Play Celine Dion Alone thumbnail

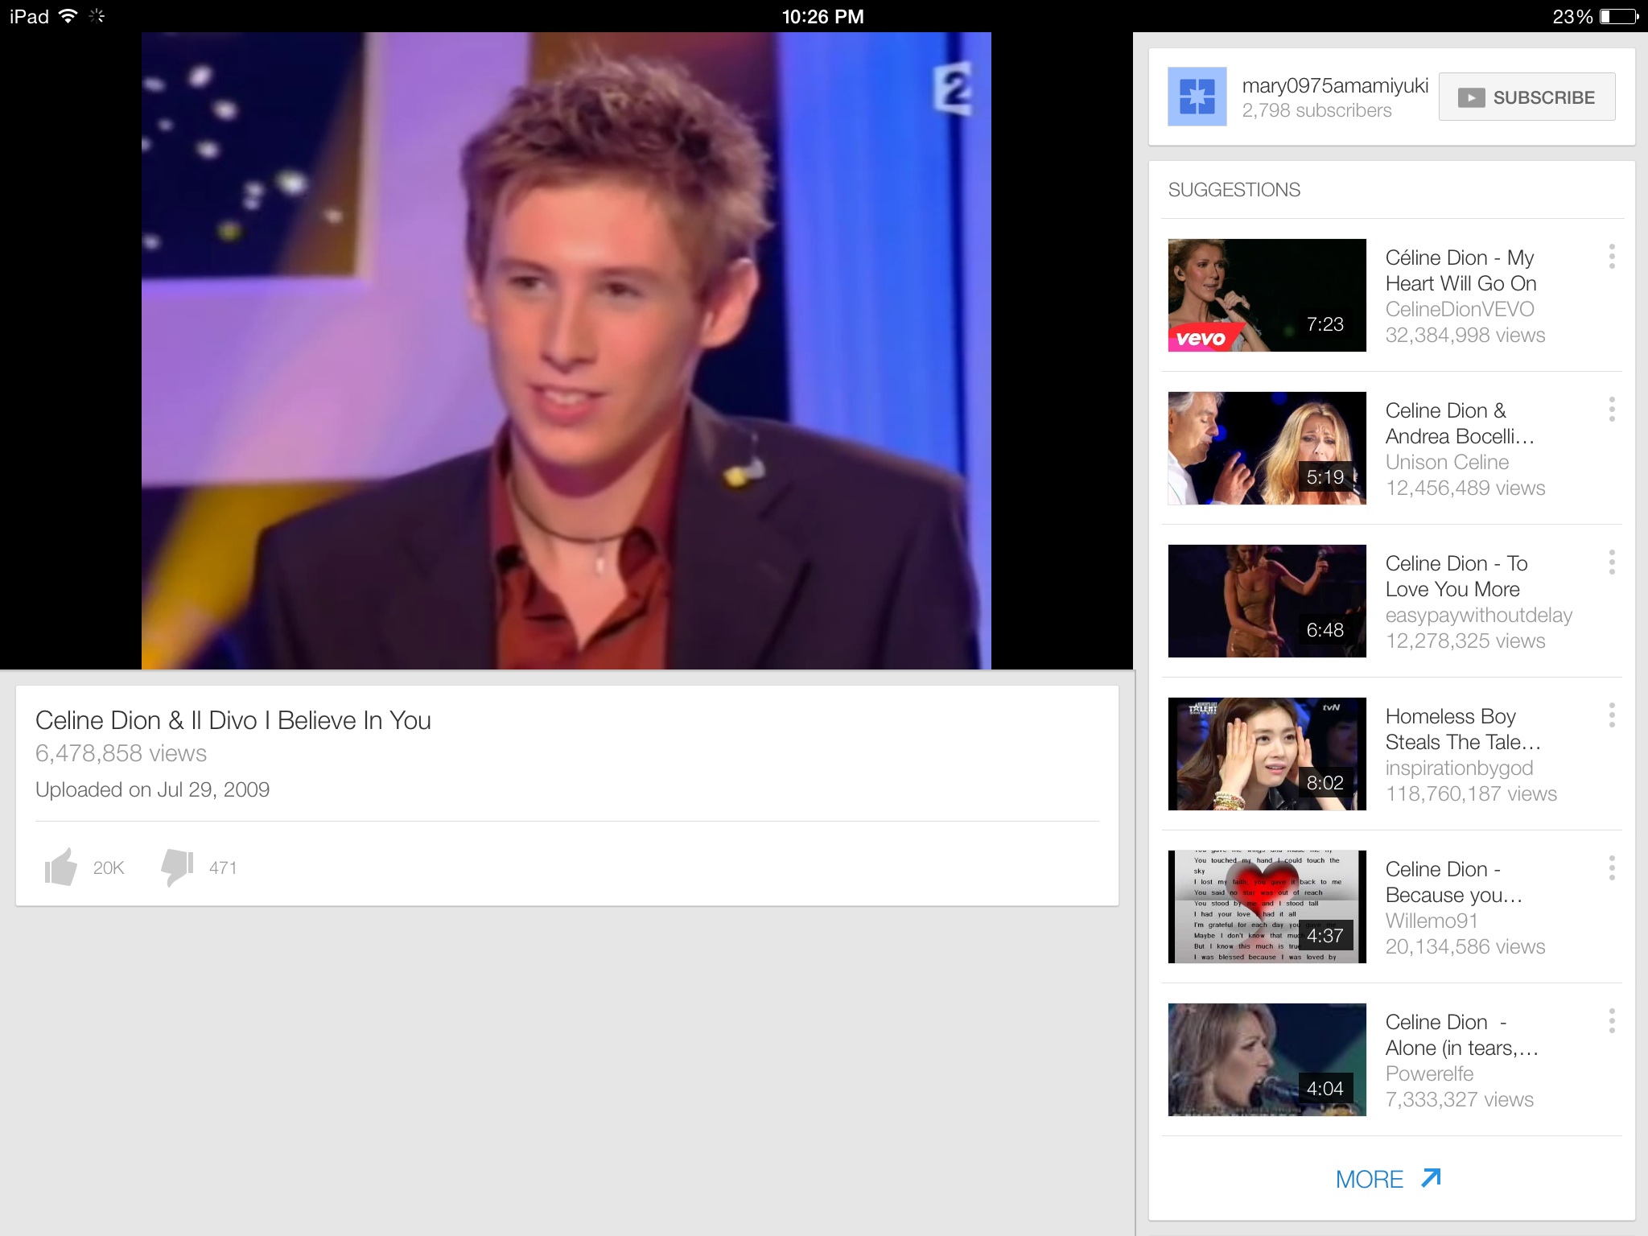[1267, 1060]
